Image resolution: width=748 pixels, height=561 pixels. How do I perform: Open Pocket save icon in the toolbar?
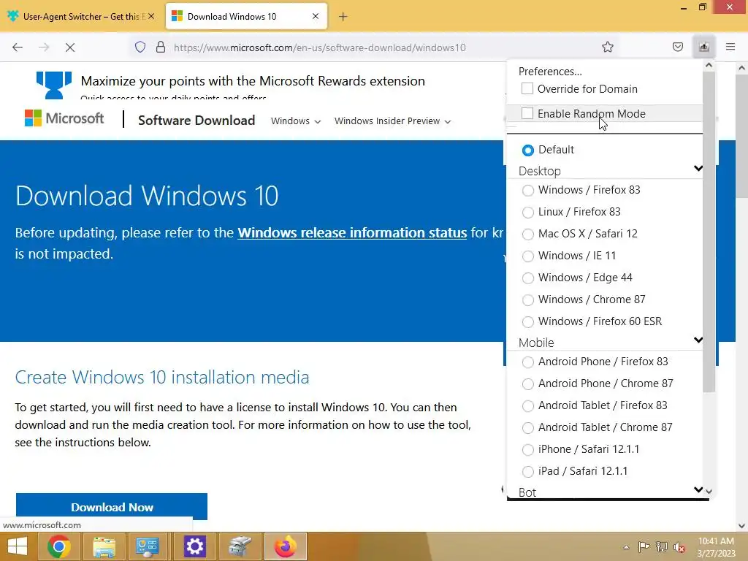[677, 47]
